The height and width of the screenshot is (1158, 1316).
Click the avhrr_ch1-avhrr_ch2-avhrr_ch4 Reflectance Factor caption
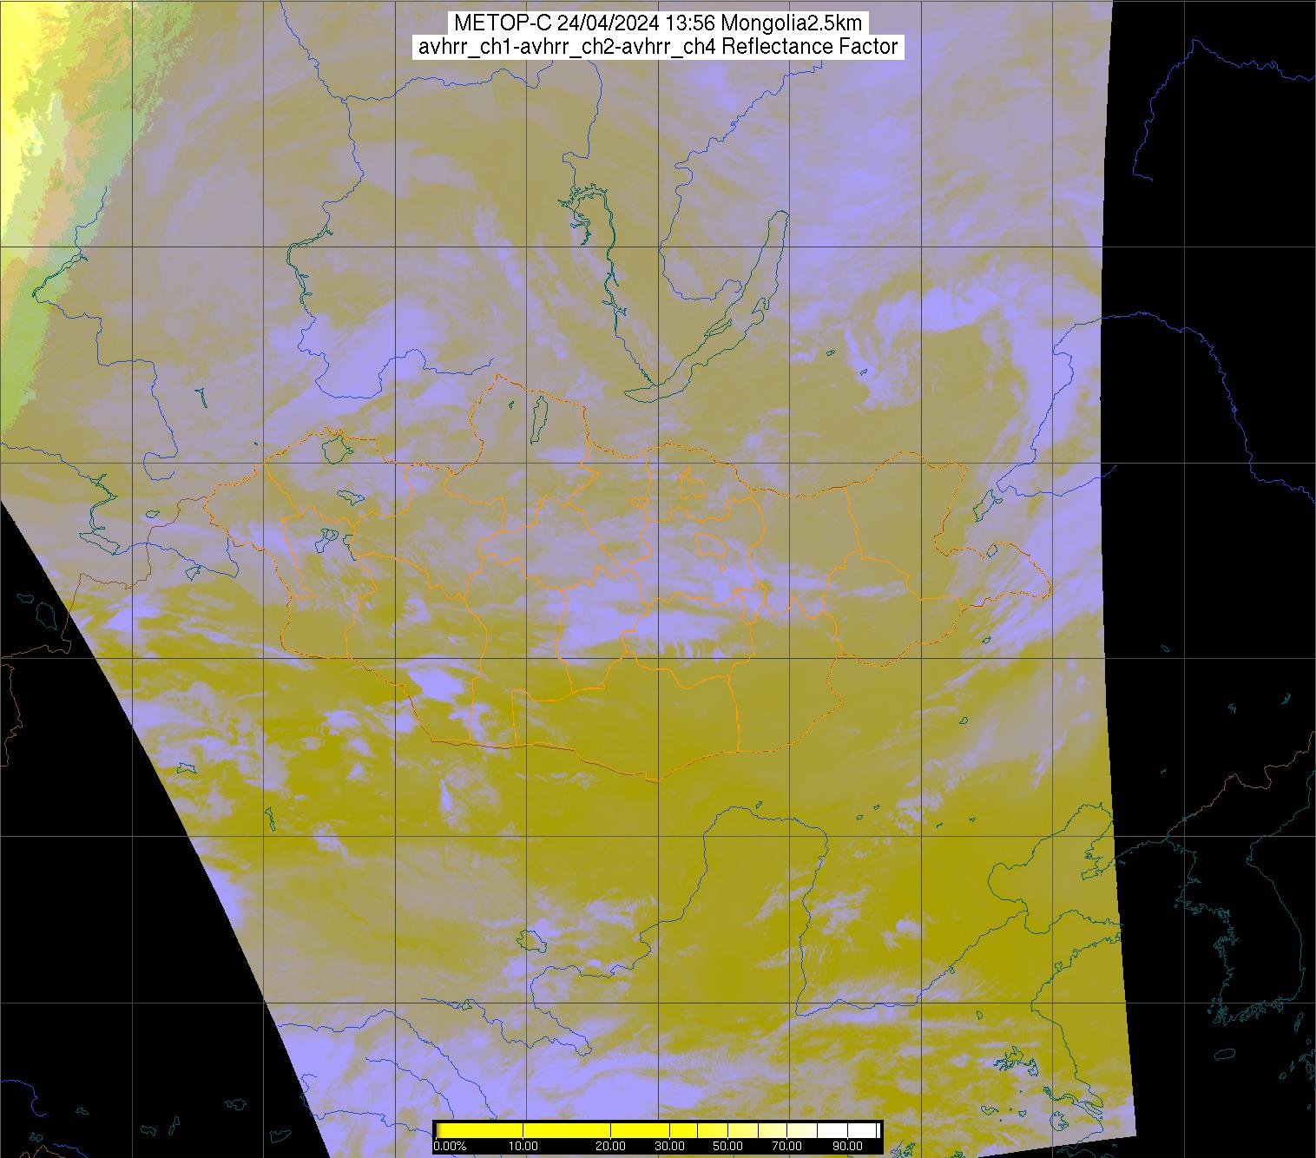(x=657, y=47)
